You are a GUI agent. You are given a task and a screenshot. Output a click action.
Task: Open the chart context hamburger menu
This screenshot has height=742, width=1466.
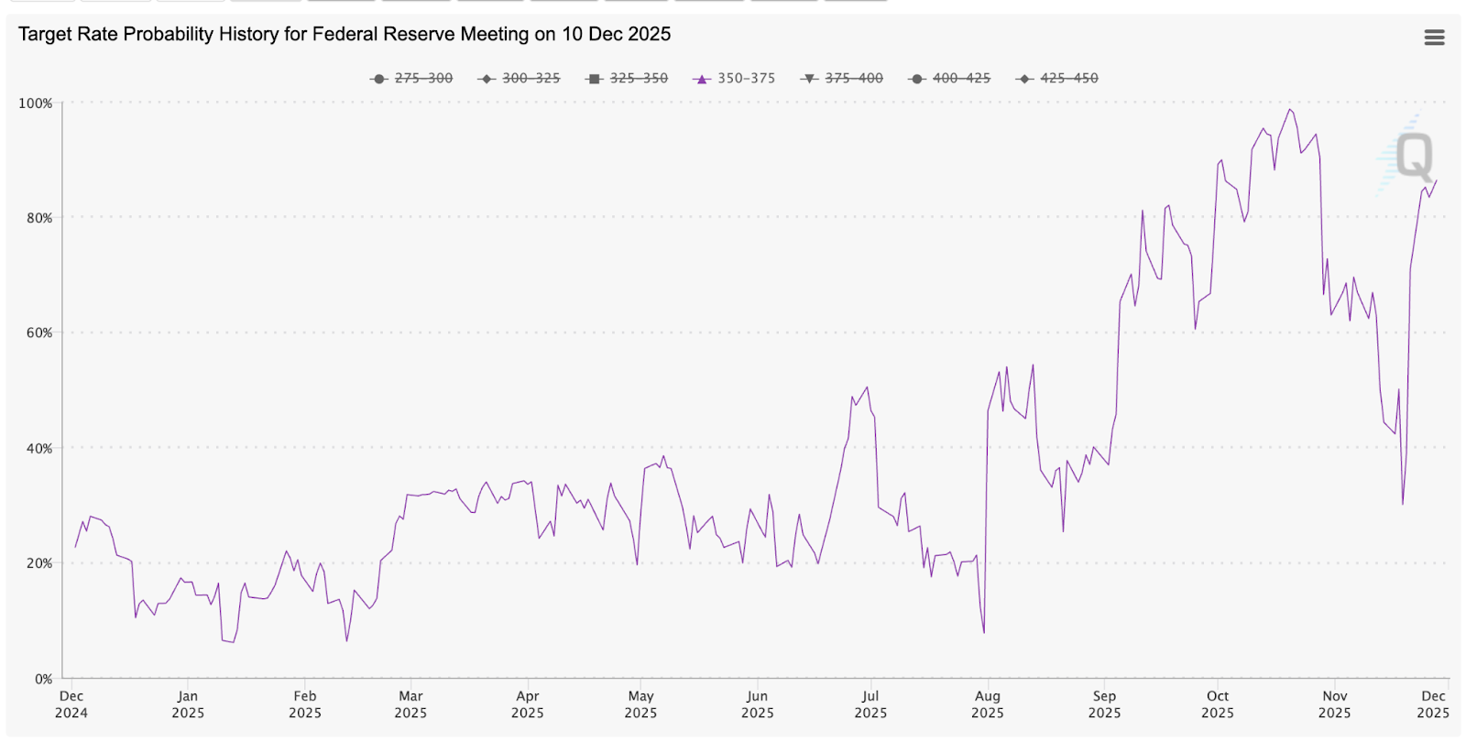[x=1434, y=38]
